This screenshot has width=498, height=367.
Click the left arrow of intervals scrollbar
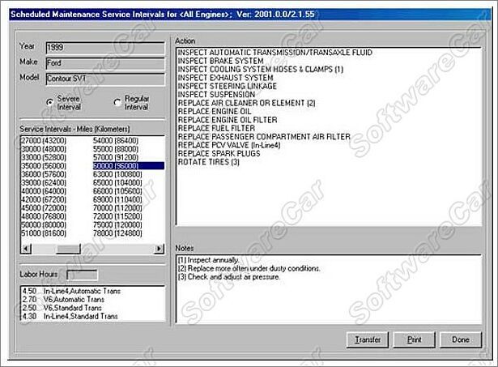25,248
